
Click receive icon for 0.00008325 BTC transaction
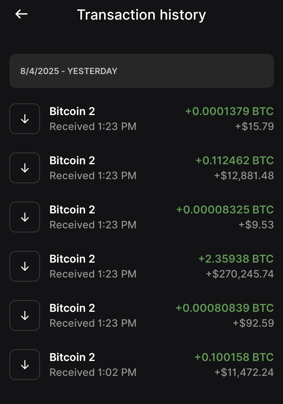[x=25, y=217]
